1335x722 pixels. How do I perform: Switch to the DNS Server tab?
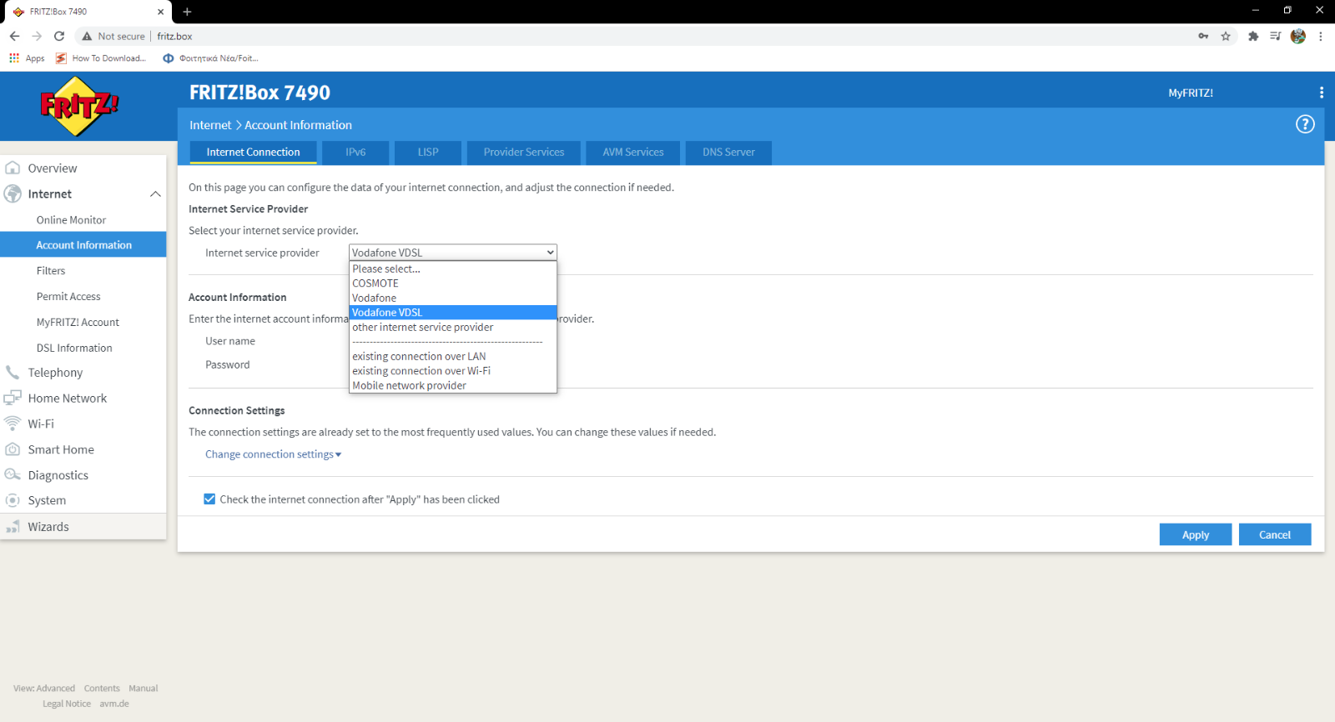click(x=728, y=153)
